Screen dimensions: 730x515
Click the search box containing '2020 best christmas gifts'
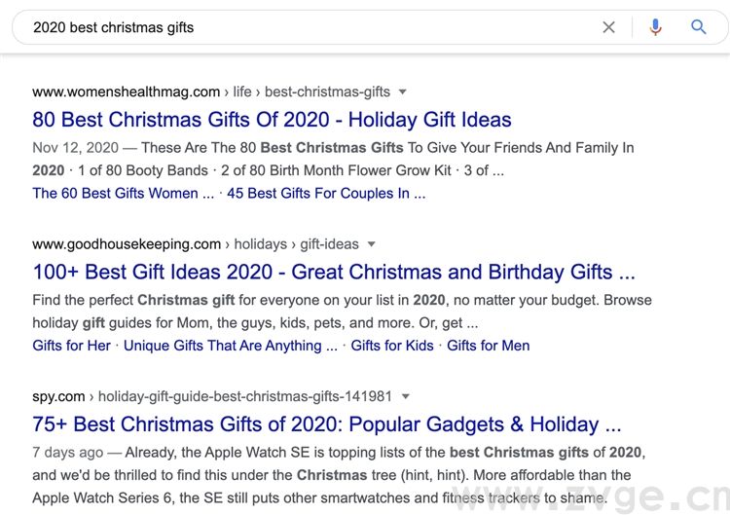pyautogui.click(x=292, y=27)
